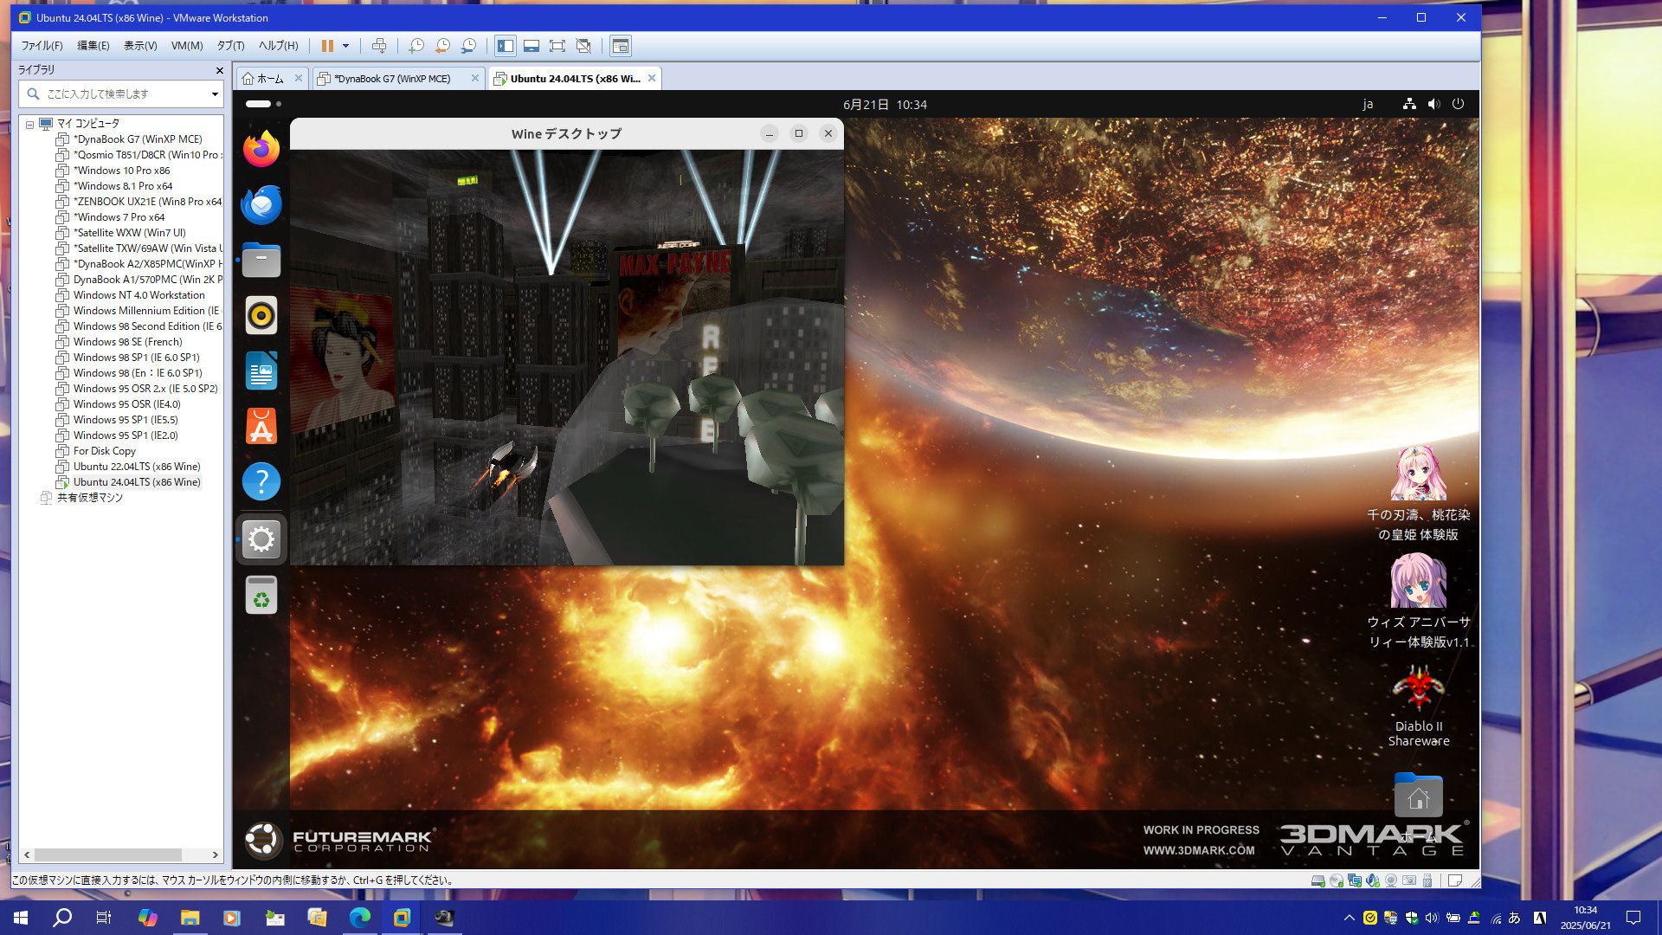Image resolution: width=1662 pixels, height=935 pixels.
Task: Open the message log note icon
Action: coord(1455,880)
